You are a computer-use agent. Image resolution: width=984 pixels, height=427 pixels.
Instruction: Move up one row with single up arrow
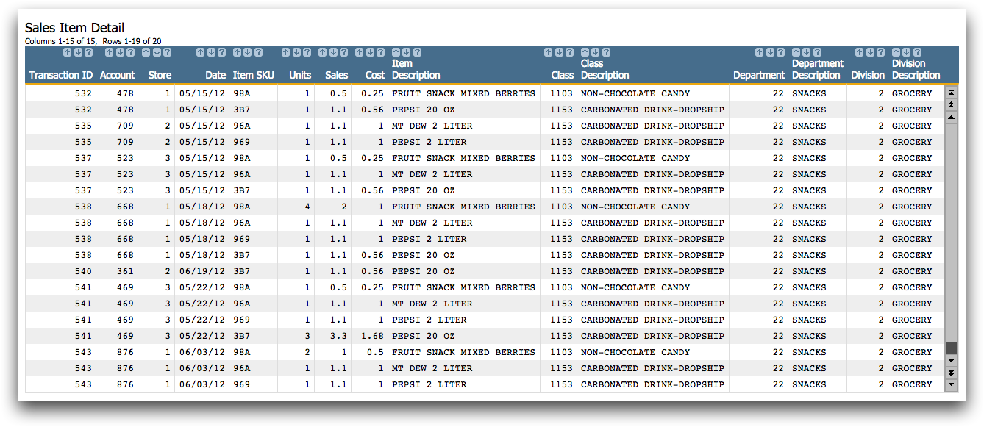951,117
